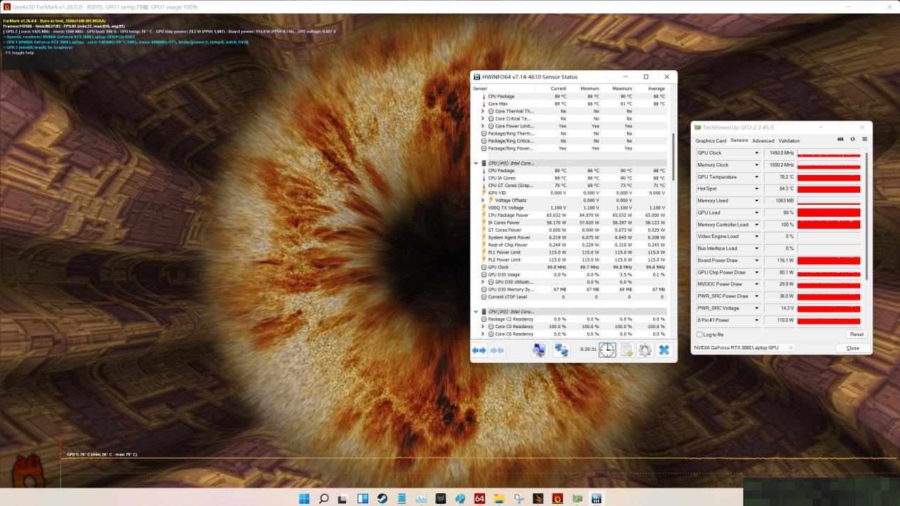Screen dimensions: 900x506
Task: Select CPU Package Power row in HWiNFO
Action: coord(571,215)
